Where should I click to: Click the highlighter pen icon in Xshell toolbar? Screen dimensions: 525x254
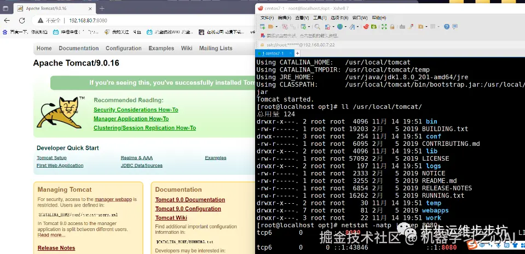coord(411,27)
